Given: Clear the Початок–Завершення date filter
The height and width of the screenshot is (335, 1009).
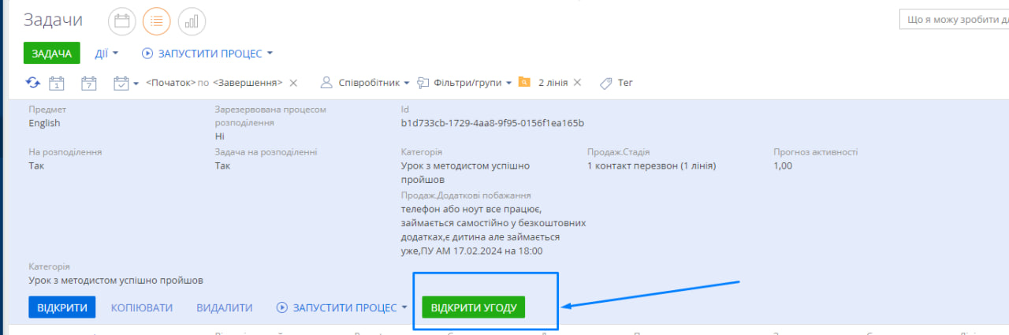Looking at the screenshot, I should coord(293,83).
